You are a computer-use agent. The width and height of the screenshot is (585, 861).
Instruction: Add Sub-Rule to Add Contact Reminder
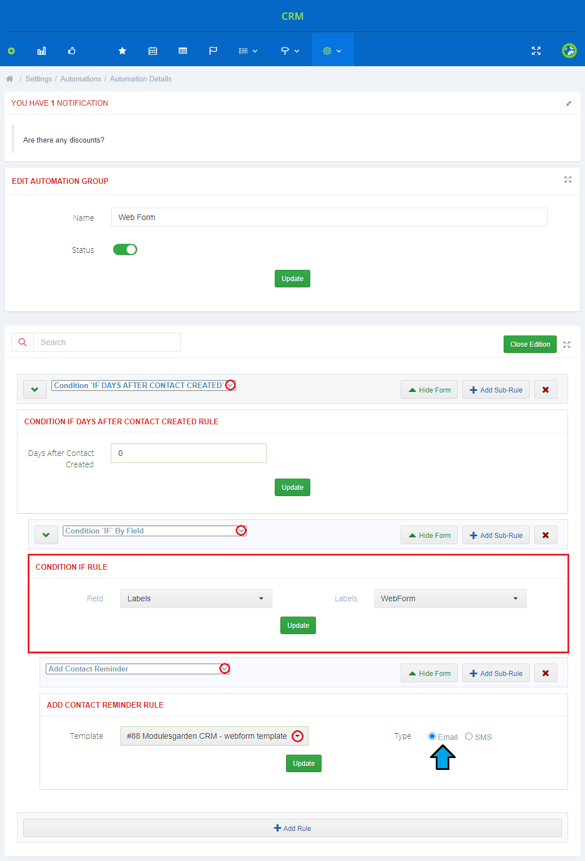click(496, 673)
